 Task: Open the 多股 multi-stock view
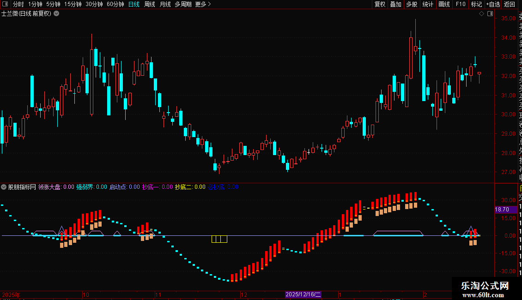pos(412,4)
